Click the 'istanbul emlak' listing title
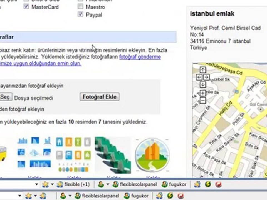267x200 pixels. pyautogui.click(x=212, y=14)
